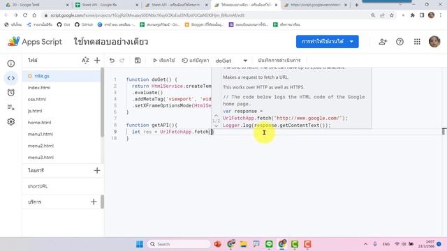This screenshot has width=447, height=251.
Task: Switch to the first Google Drive browser tab
Action: click(x=37, y=5)
